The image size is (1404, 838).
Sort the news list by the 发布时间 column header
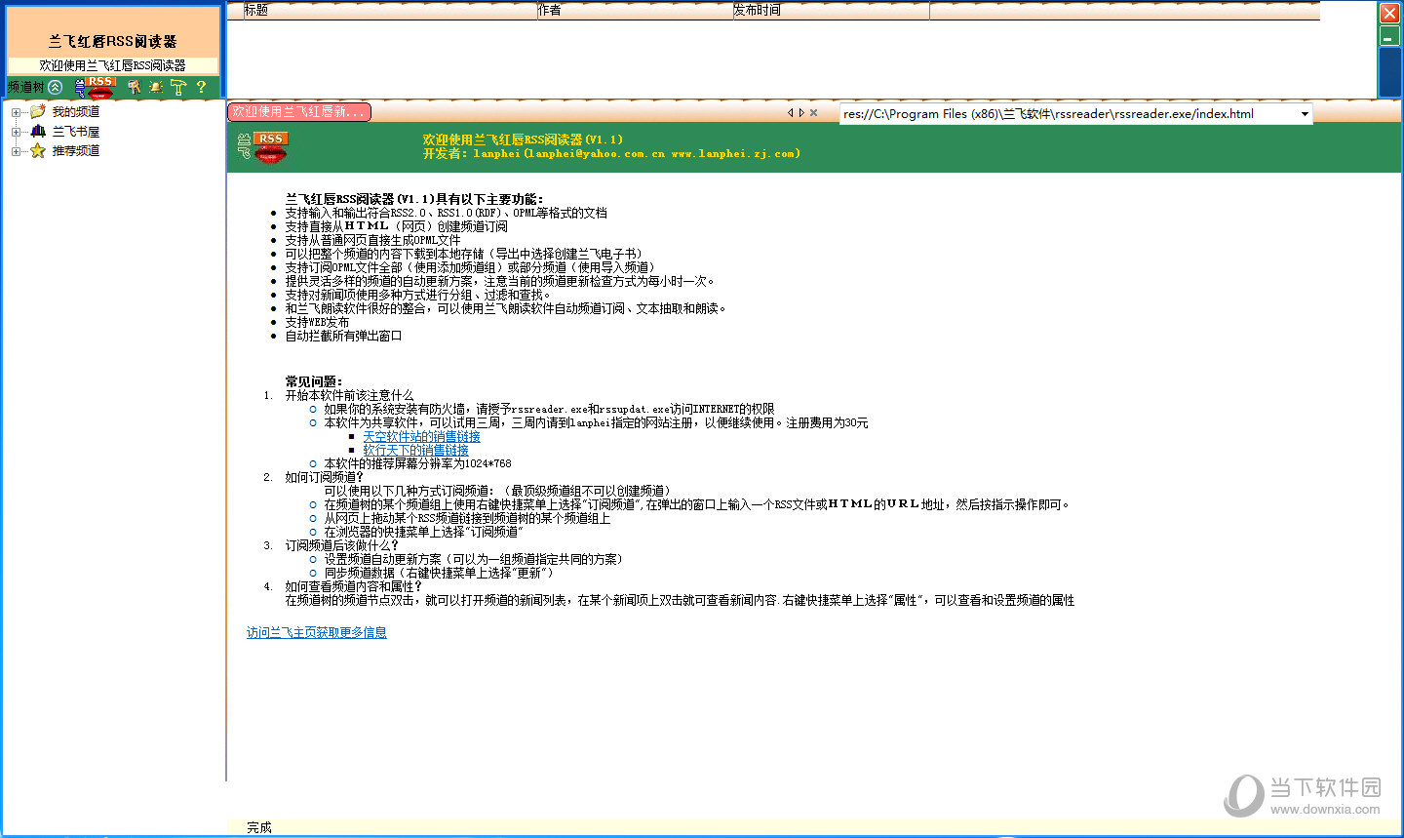pos(831,11)
